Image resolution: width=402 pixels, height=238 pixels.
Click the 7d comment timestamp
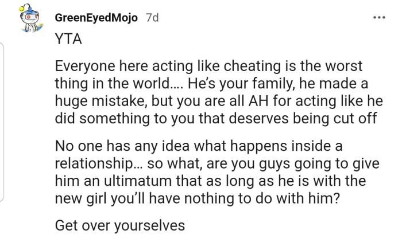tap(152, 18)
